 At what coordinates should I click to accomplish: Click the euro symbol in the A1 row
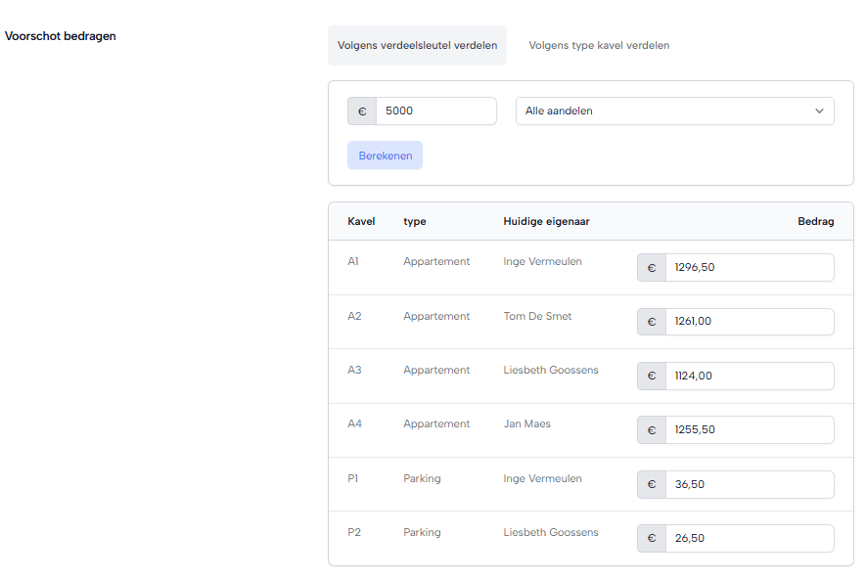(652, 268)
